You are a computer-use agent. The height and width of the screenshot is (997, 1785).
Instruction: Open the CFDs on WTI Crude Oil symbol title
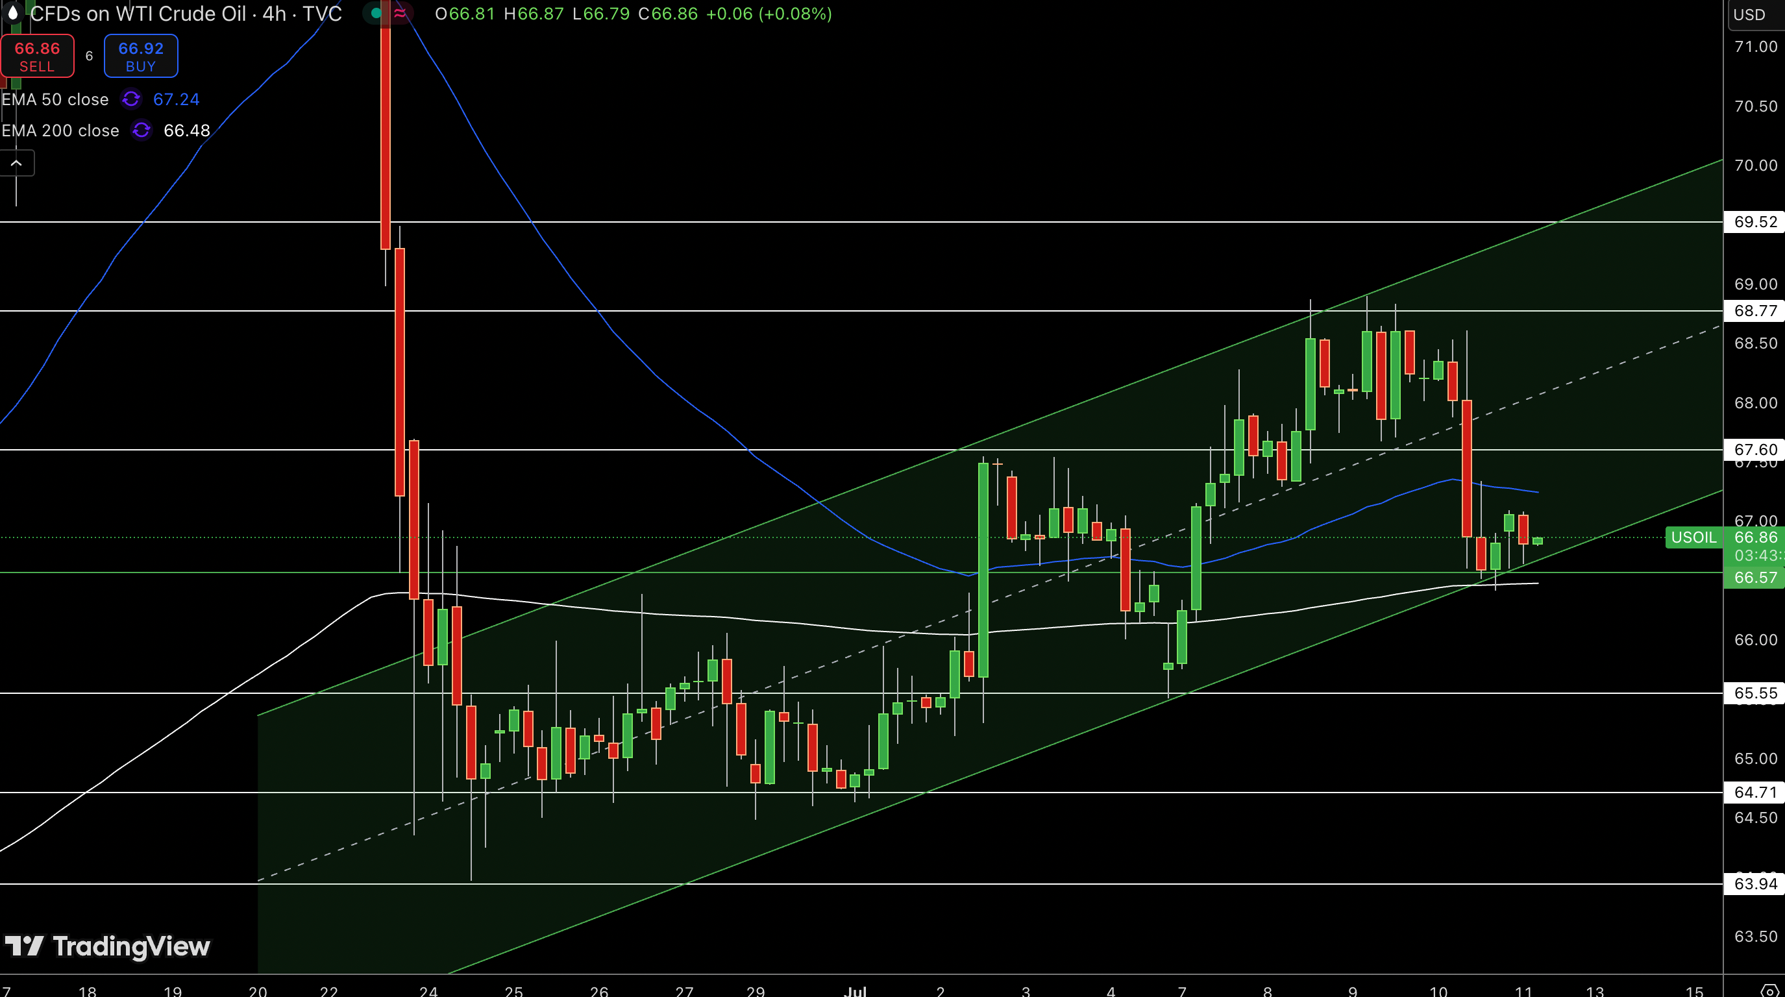138,14
